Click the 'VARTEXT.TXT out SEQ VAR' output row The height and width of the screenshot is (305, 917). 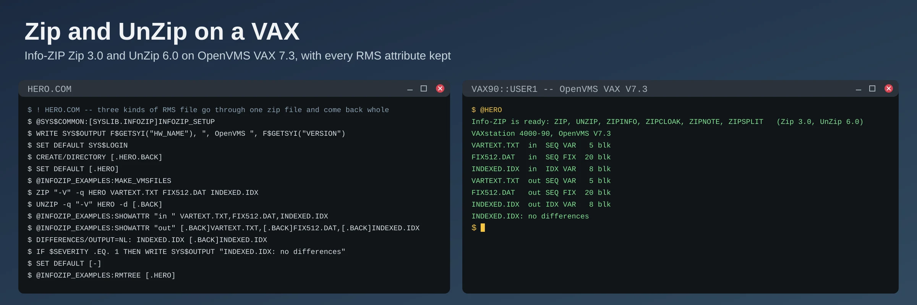pyautogui.click(x=541, y=181)
